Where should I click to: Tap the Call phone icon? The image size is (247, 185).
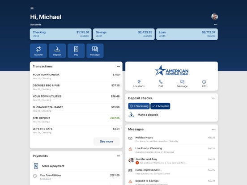(161, 82)
